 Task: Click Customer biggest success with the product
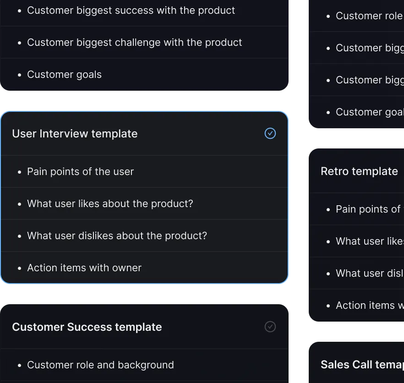(x=131, y=11)
